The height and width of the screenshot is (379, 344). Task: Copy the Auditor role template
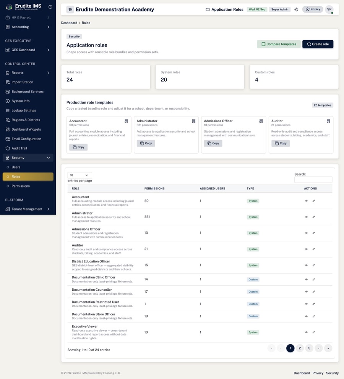coord(281,143)
